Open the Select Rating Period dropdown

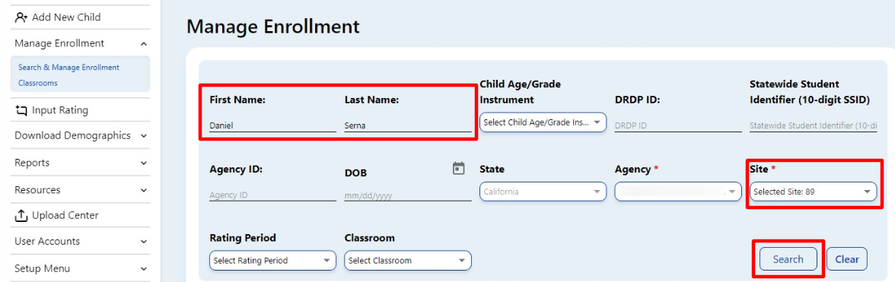pos(272,261)
